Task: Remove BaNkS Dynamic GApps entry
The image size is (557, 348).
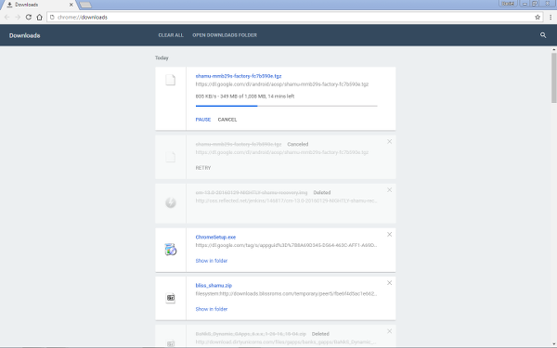Action: [389, 331]
